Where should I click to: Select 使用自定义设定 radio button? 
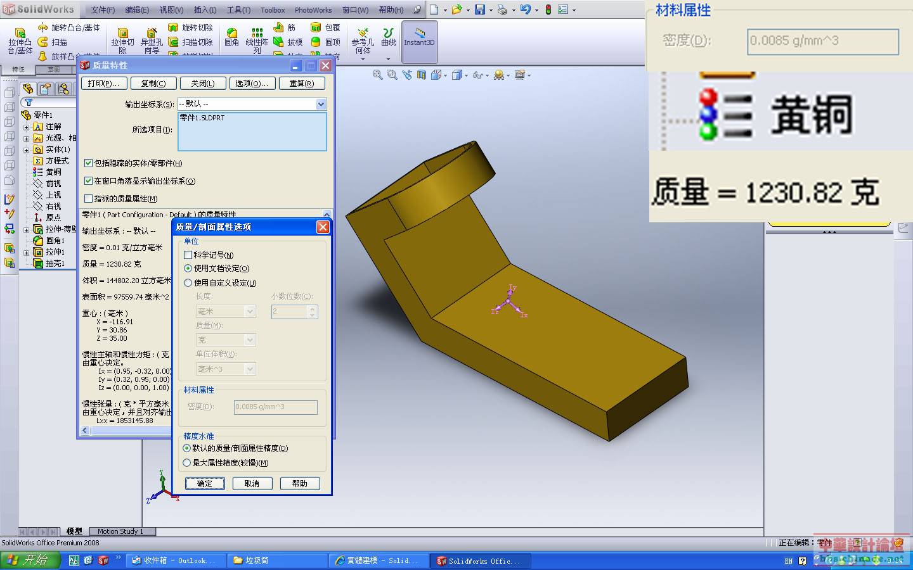pos(188,283)
